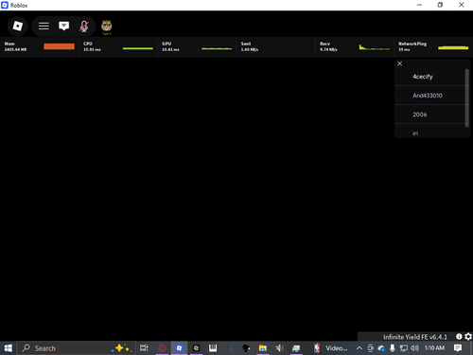The height and width of the screenshot is (355, 473).
Task: Show hidden system tray icons
Action: [x=359, y=348]
